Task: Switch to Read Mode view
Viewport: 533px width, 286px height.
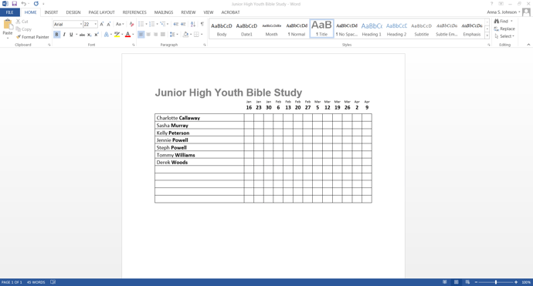Action: (445, 282)
